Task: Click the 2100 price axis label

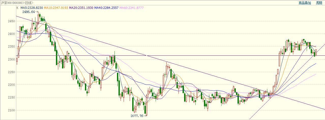Action: pos(11,110)
